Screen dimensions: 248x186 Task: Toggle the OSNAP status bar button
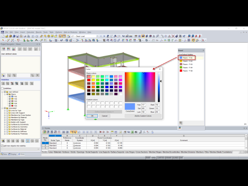pos(168,158)
